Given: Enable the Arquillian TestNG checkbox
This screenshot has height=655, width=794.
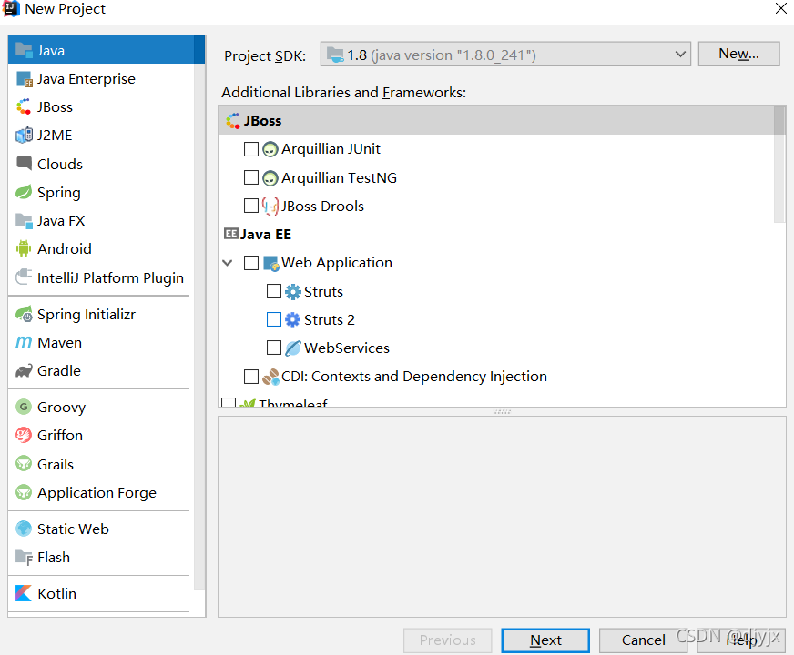Looking at the screenshot, I should [x=251, y=177].
